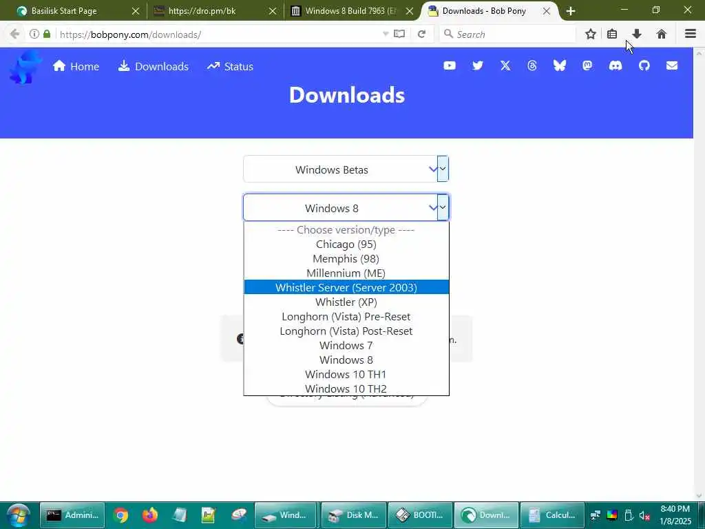Select Windows 8 in the option list
The image size is (705, 529).
coord(346,360)
